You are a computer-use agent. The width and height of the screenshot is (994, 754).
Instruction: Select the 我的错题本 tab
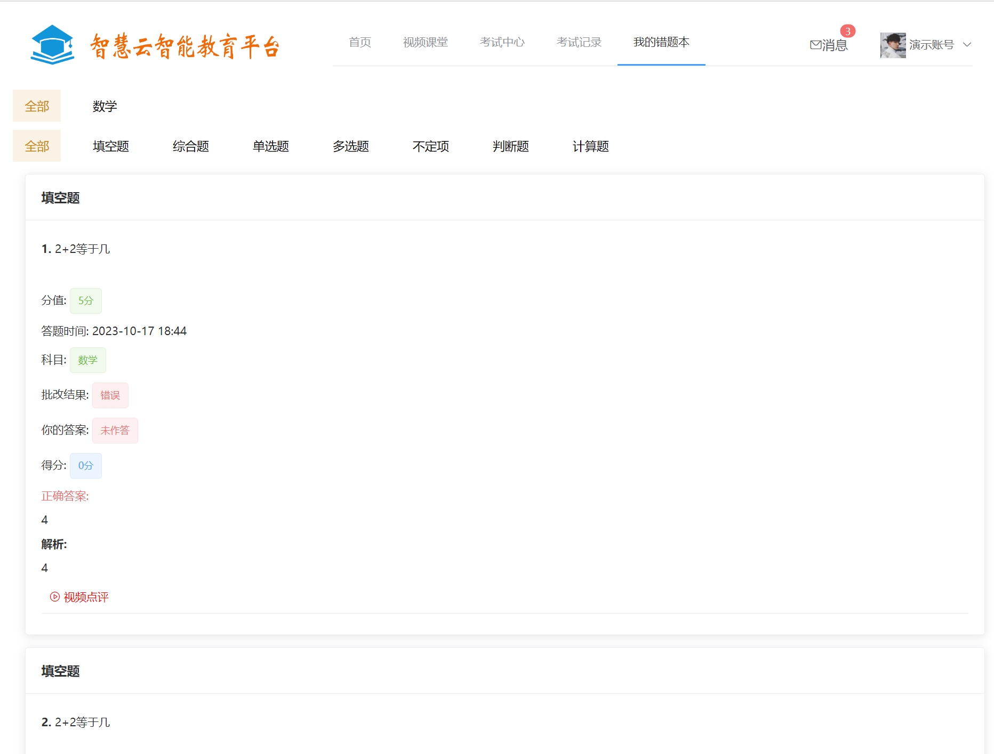tap(661, 42)
